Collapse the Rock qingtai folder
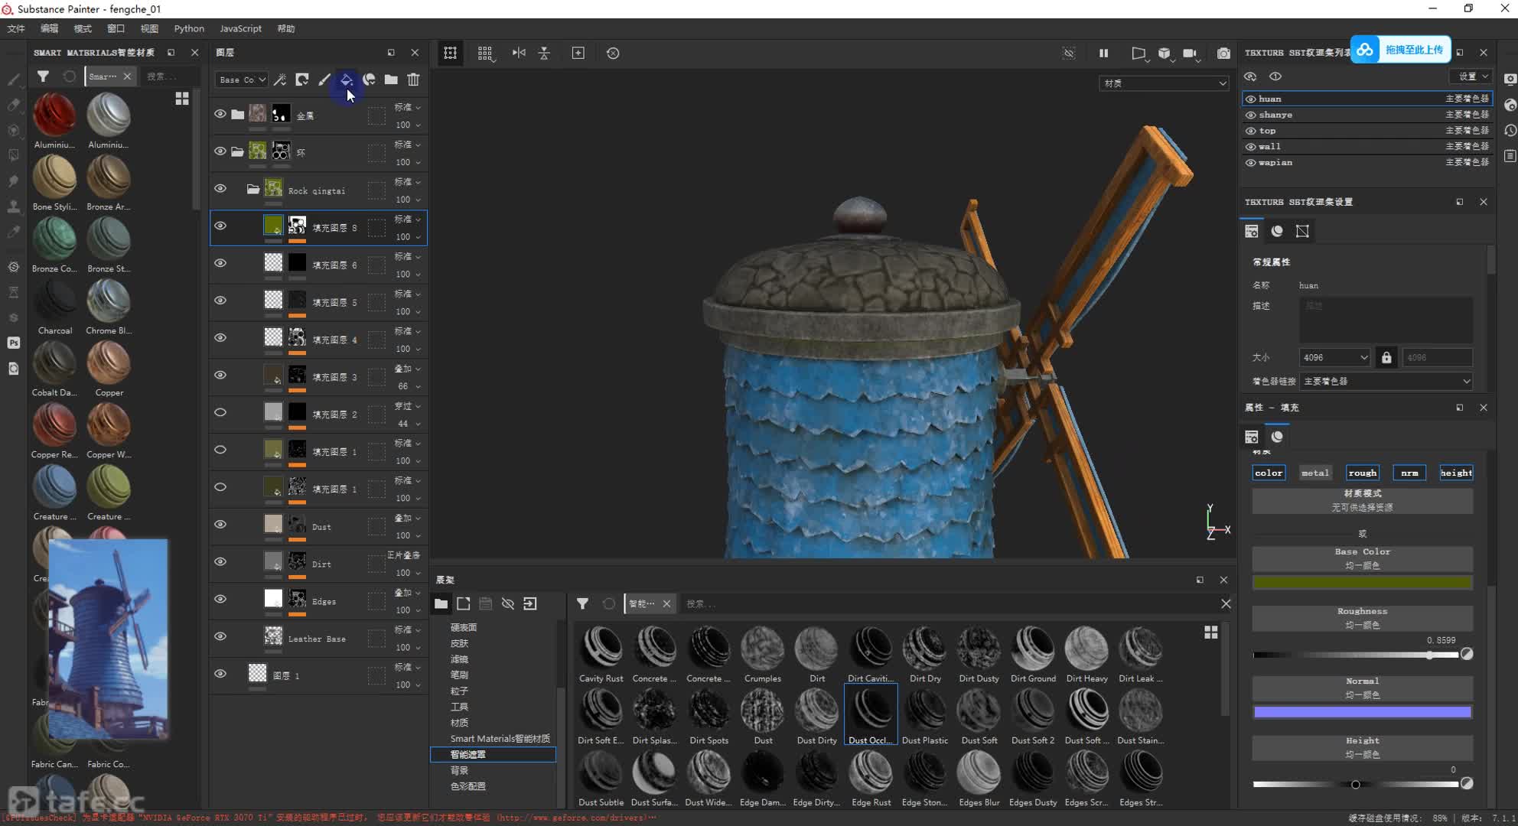This screenshot has width=1518, height=826. (x=252, y=189)
